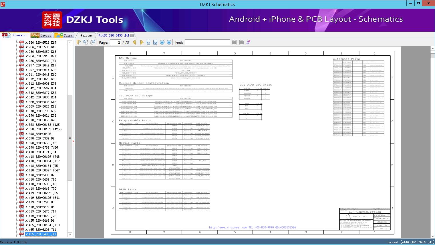This screenshot has height=245, width=435.
Task: Toggle match case search option icon
Action: (x=248, y=42)
